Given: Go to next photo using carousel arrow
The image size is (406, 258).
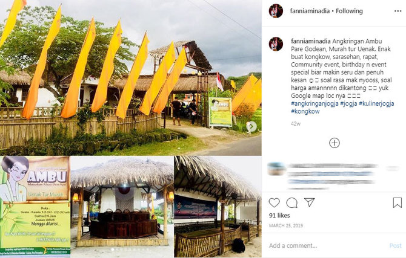Looking at the screenshot, I should click(251, 126).
